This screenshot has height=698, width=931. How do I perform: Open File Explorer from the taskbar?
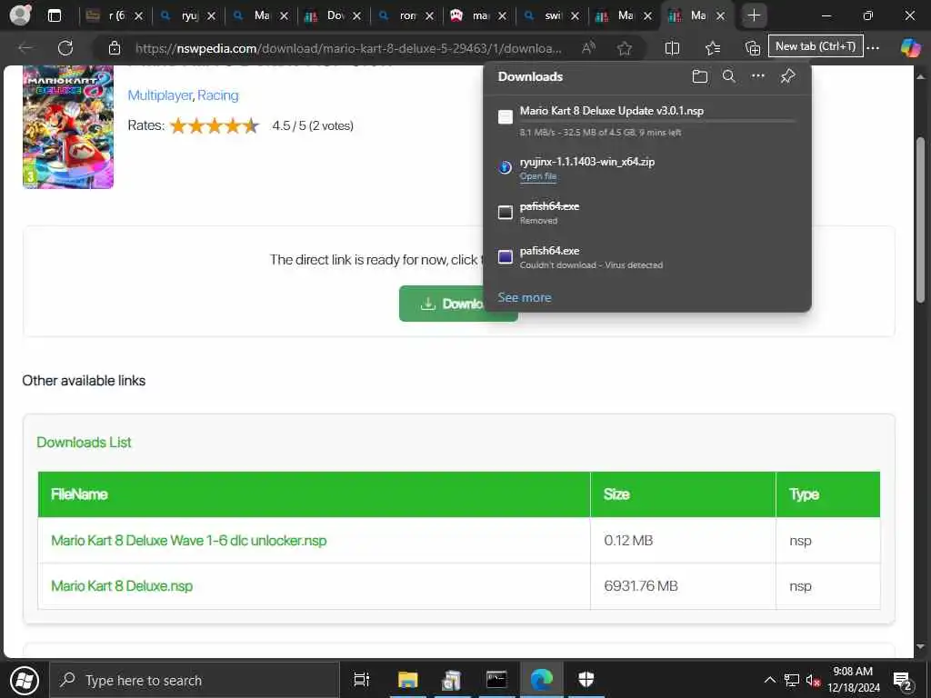[407, 680]
